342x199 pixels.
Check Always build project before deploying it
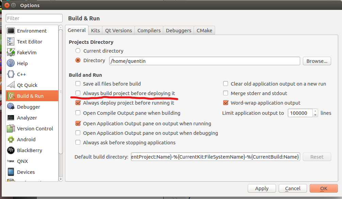[78, 93]
